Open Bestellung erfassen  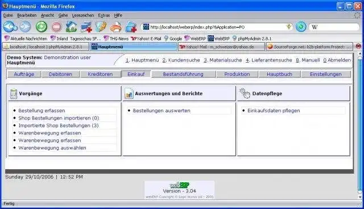click(42, 110)
